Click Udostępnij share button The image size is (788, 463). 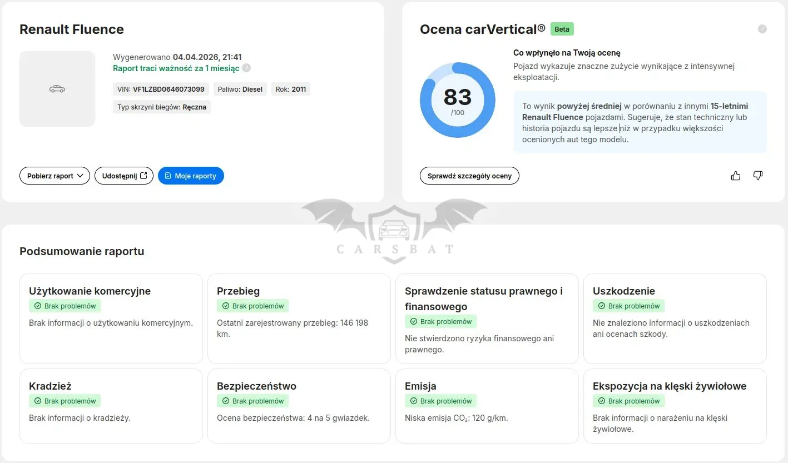click(x=124, y=176)
